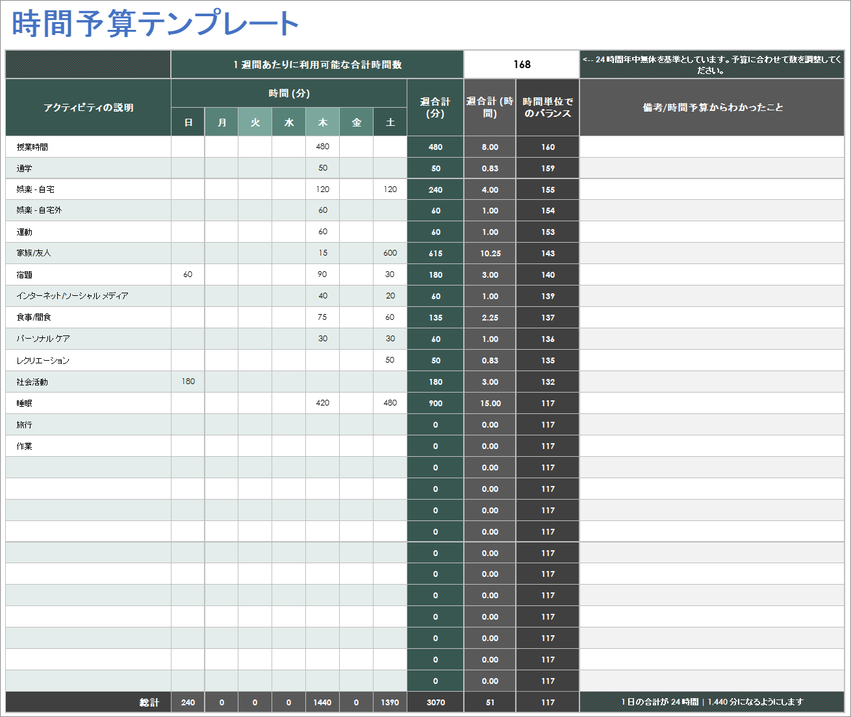The image size is (851, 717).
Task: Click the 2.25 weekly hours for 食事/間食
Action: [x=490, y=317]
